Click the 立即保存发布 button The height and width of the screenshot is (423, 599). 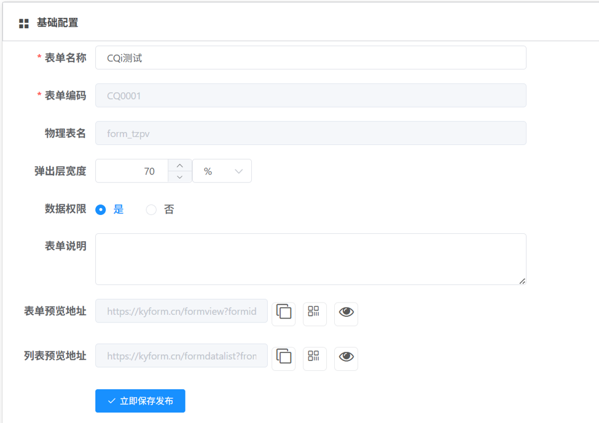(140, 401)
